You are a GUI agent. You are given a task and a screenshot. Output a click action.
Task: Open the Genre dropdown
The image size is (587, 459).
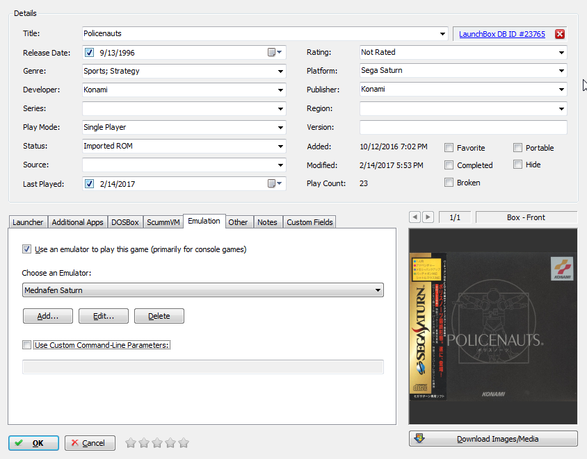tap(280, 71)
